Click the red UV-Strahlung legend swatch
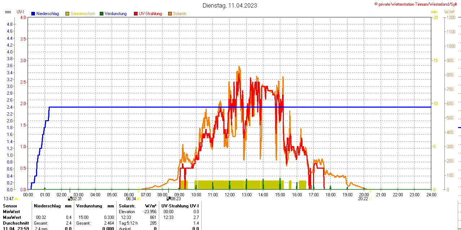461x230 pixels. [136, 14]
